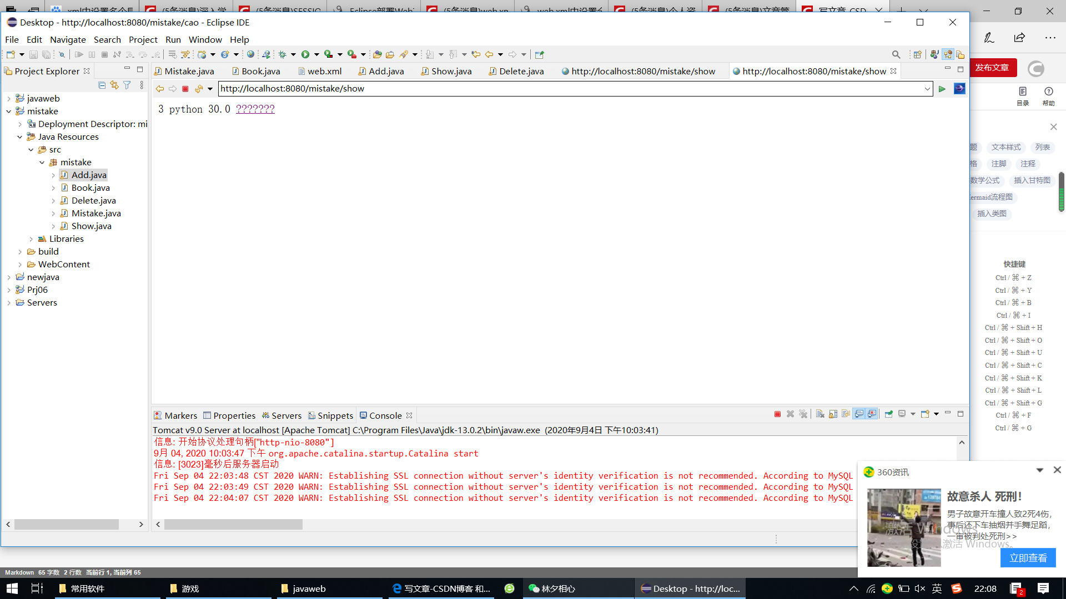Expand the WebContent folder node
Viewport: 1066px width, 599px height.
20,265
